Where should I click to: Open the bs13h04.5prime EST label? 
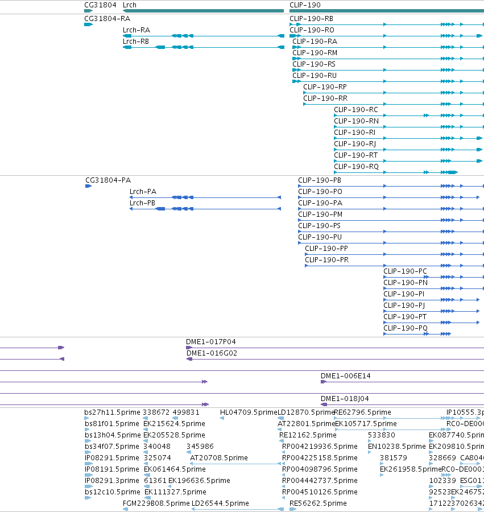coord(113,435)
